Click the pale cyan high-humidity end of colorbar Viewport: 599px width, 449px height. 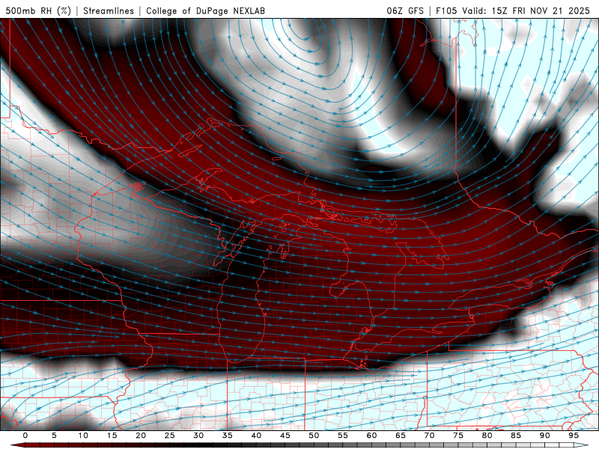coord(581,445)
